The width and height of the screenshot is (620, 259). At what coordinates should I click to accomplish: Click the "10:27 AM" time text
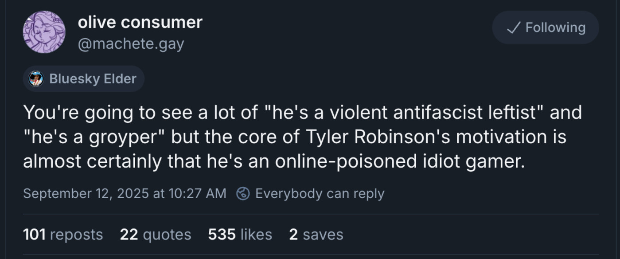[x=197, y=193]
